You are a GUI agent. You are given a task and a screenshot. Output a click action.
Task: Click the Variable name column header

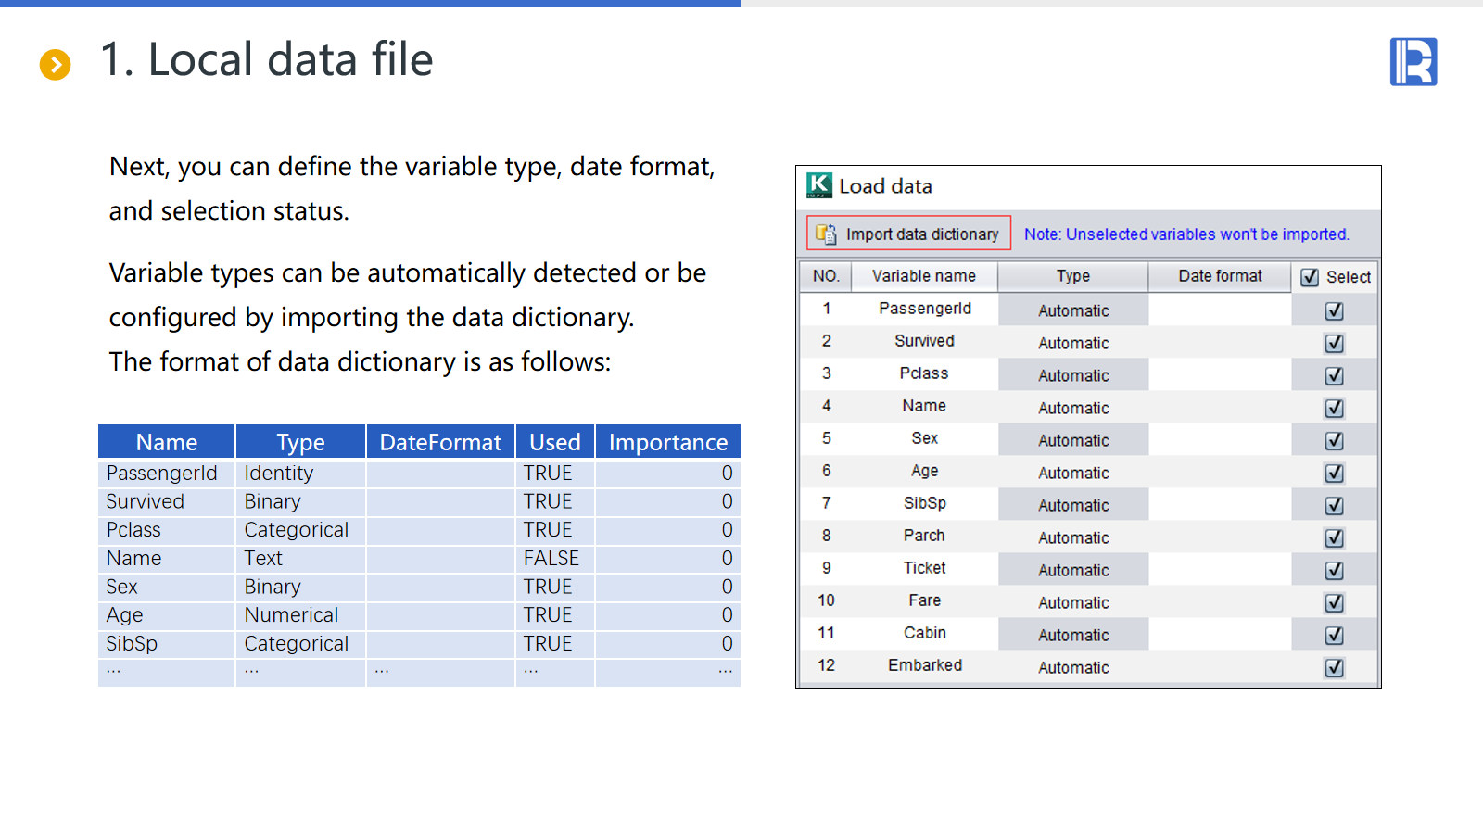coord(923,276)
